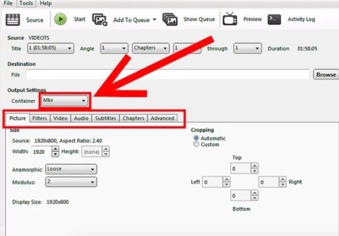The width and height of the screenshot is (339, 236).
Task: Click the Show Queue stacked images icon
Action: (170, 19)
